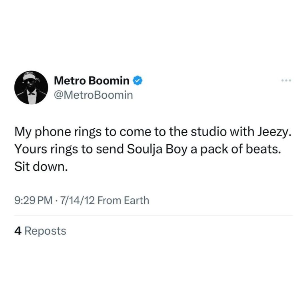Viewport: 307px width, 307px height.
Task: Open the Reposts list label
Action: pyautogui.click(x=45, y=231)
